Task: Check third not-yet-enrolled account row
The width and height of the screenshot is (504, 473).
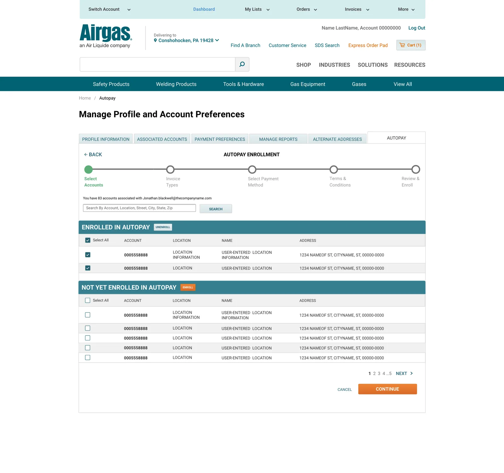Action: coord(88,338)
